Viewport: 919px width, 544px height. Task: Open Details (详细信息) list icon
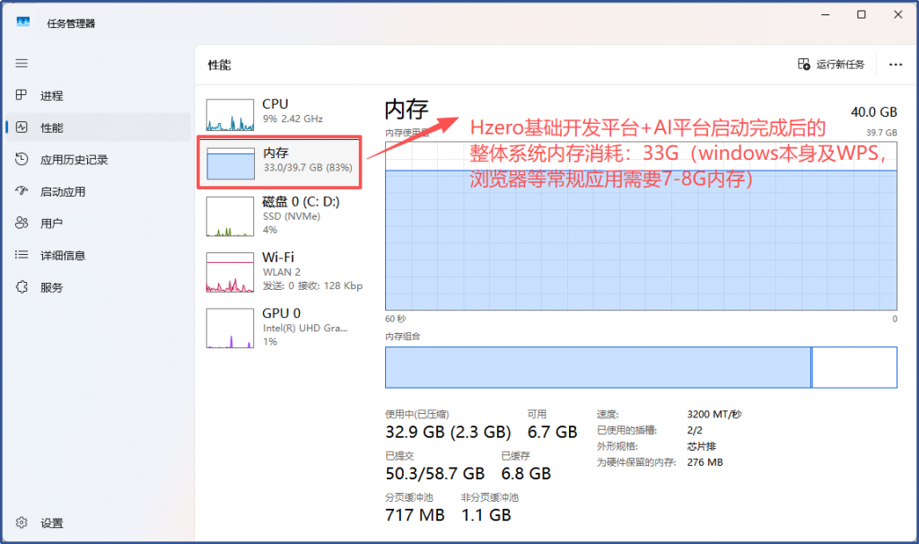pyautogui.click(x=22, y=256)
